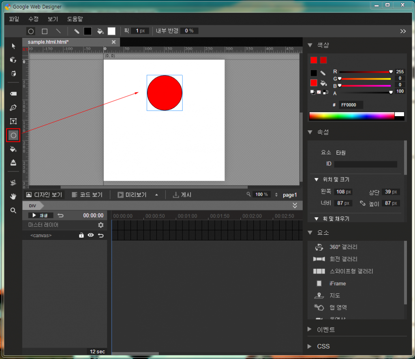Click the alpha A slider handle

(391, 92)
